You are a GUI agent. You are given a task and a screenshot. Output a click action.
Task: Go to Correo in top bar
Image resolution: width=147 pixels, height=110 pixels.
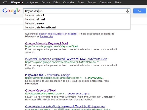coord(46,3)
